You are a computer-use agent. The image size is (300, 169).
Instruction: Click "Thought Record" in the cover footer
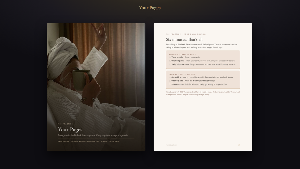[78, 141]
